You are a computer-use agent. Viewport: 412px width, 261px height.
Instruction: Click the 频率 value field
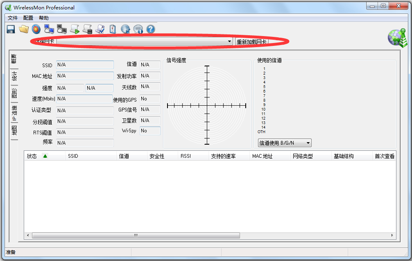point(85,143)
